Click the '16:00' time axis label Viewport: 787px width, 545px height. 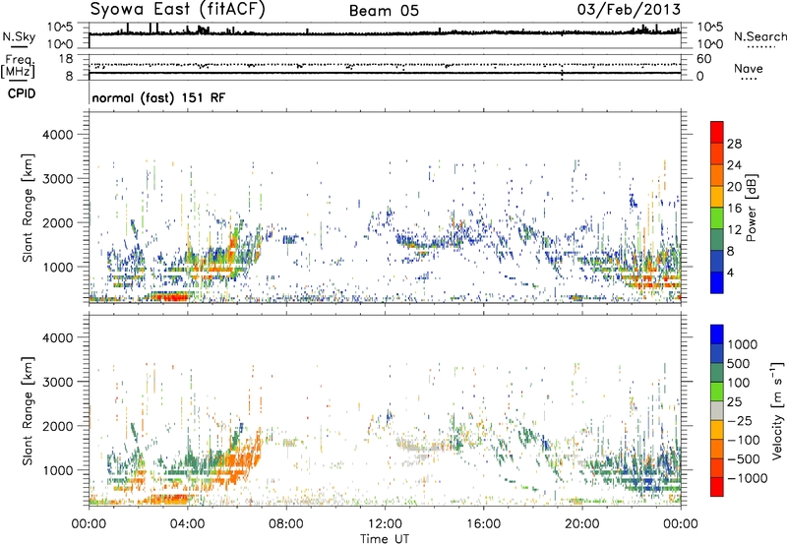pos(483,524)
